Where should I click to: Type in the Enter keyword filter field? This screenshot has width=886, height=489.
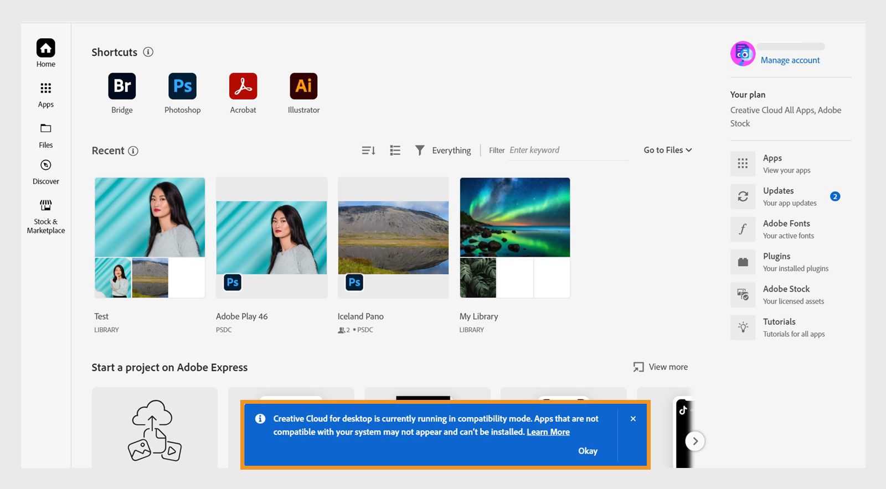click(569, 150)
